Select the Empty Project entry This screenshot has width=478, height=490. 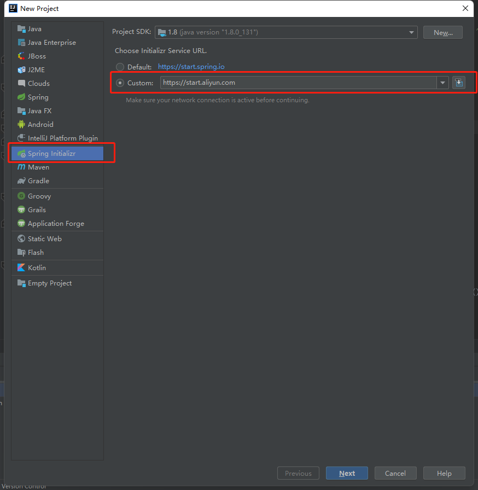coord(21,283)
